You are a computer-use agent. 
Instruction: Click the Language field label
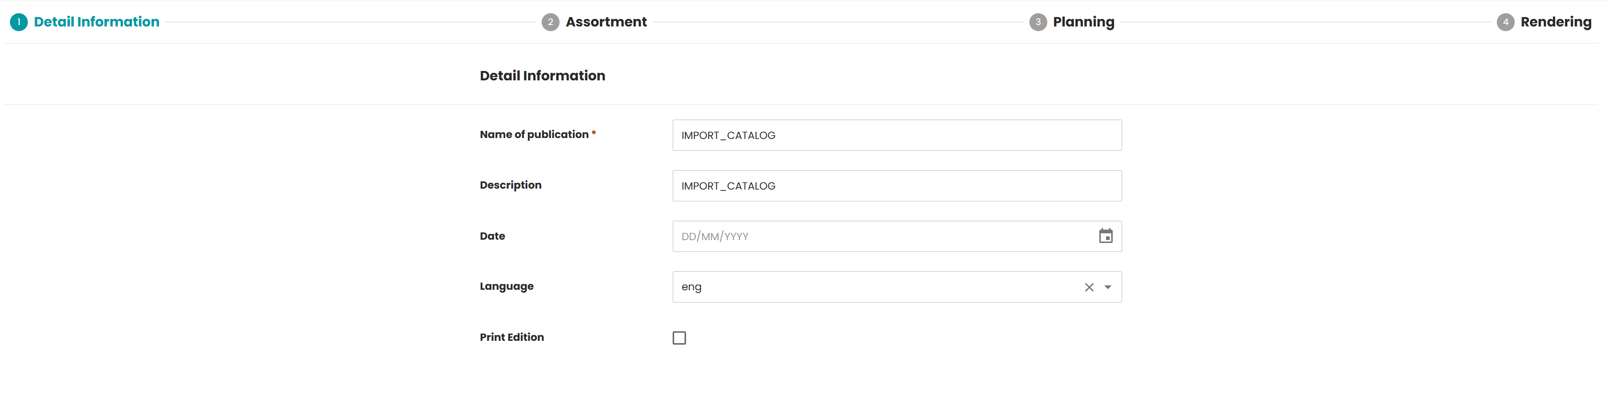(506, 286)
